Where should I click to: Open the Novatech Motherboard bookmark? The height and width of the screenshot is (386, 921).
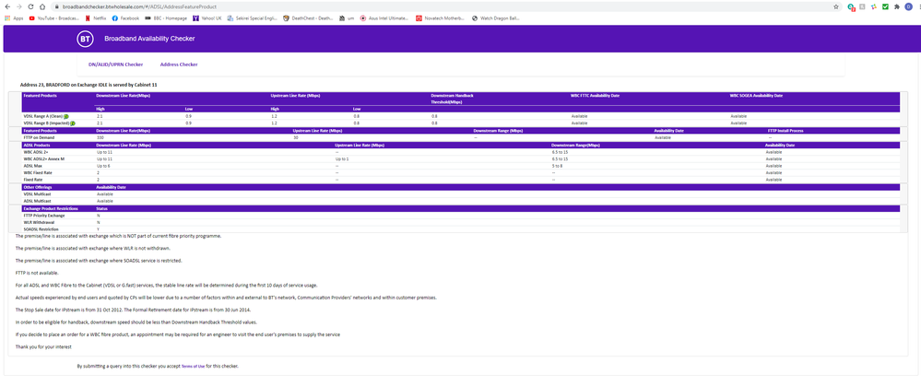click(x=441, y=18)
